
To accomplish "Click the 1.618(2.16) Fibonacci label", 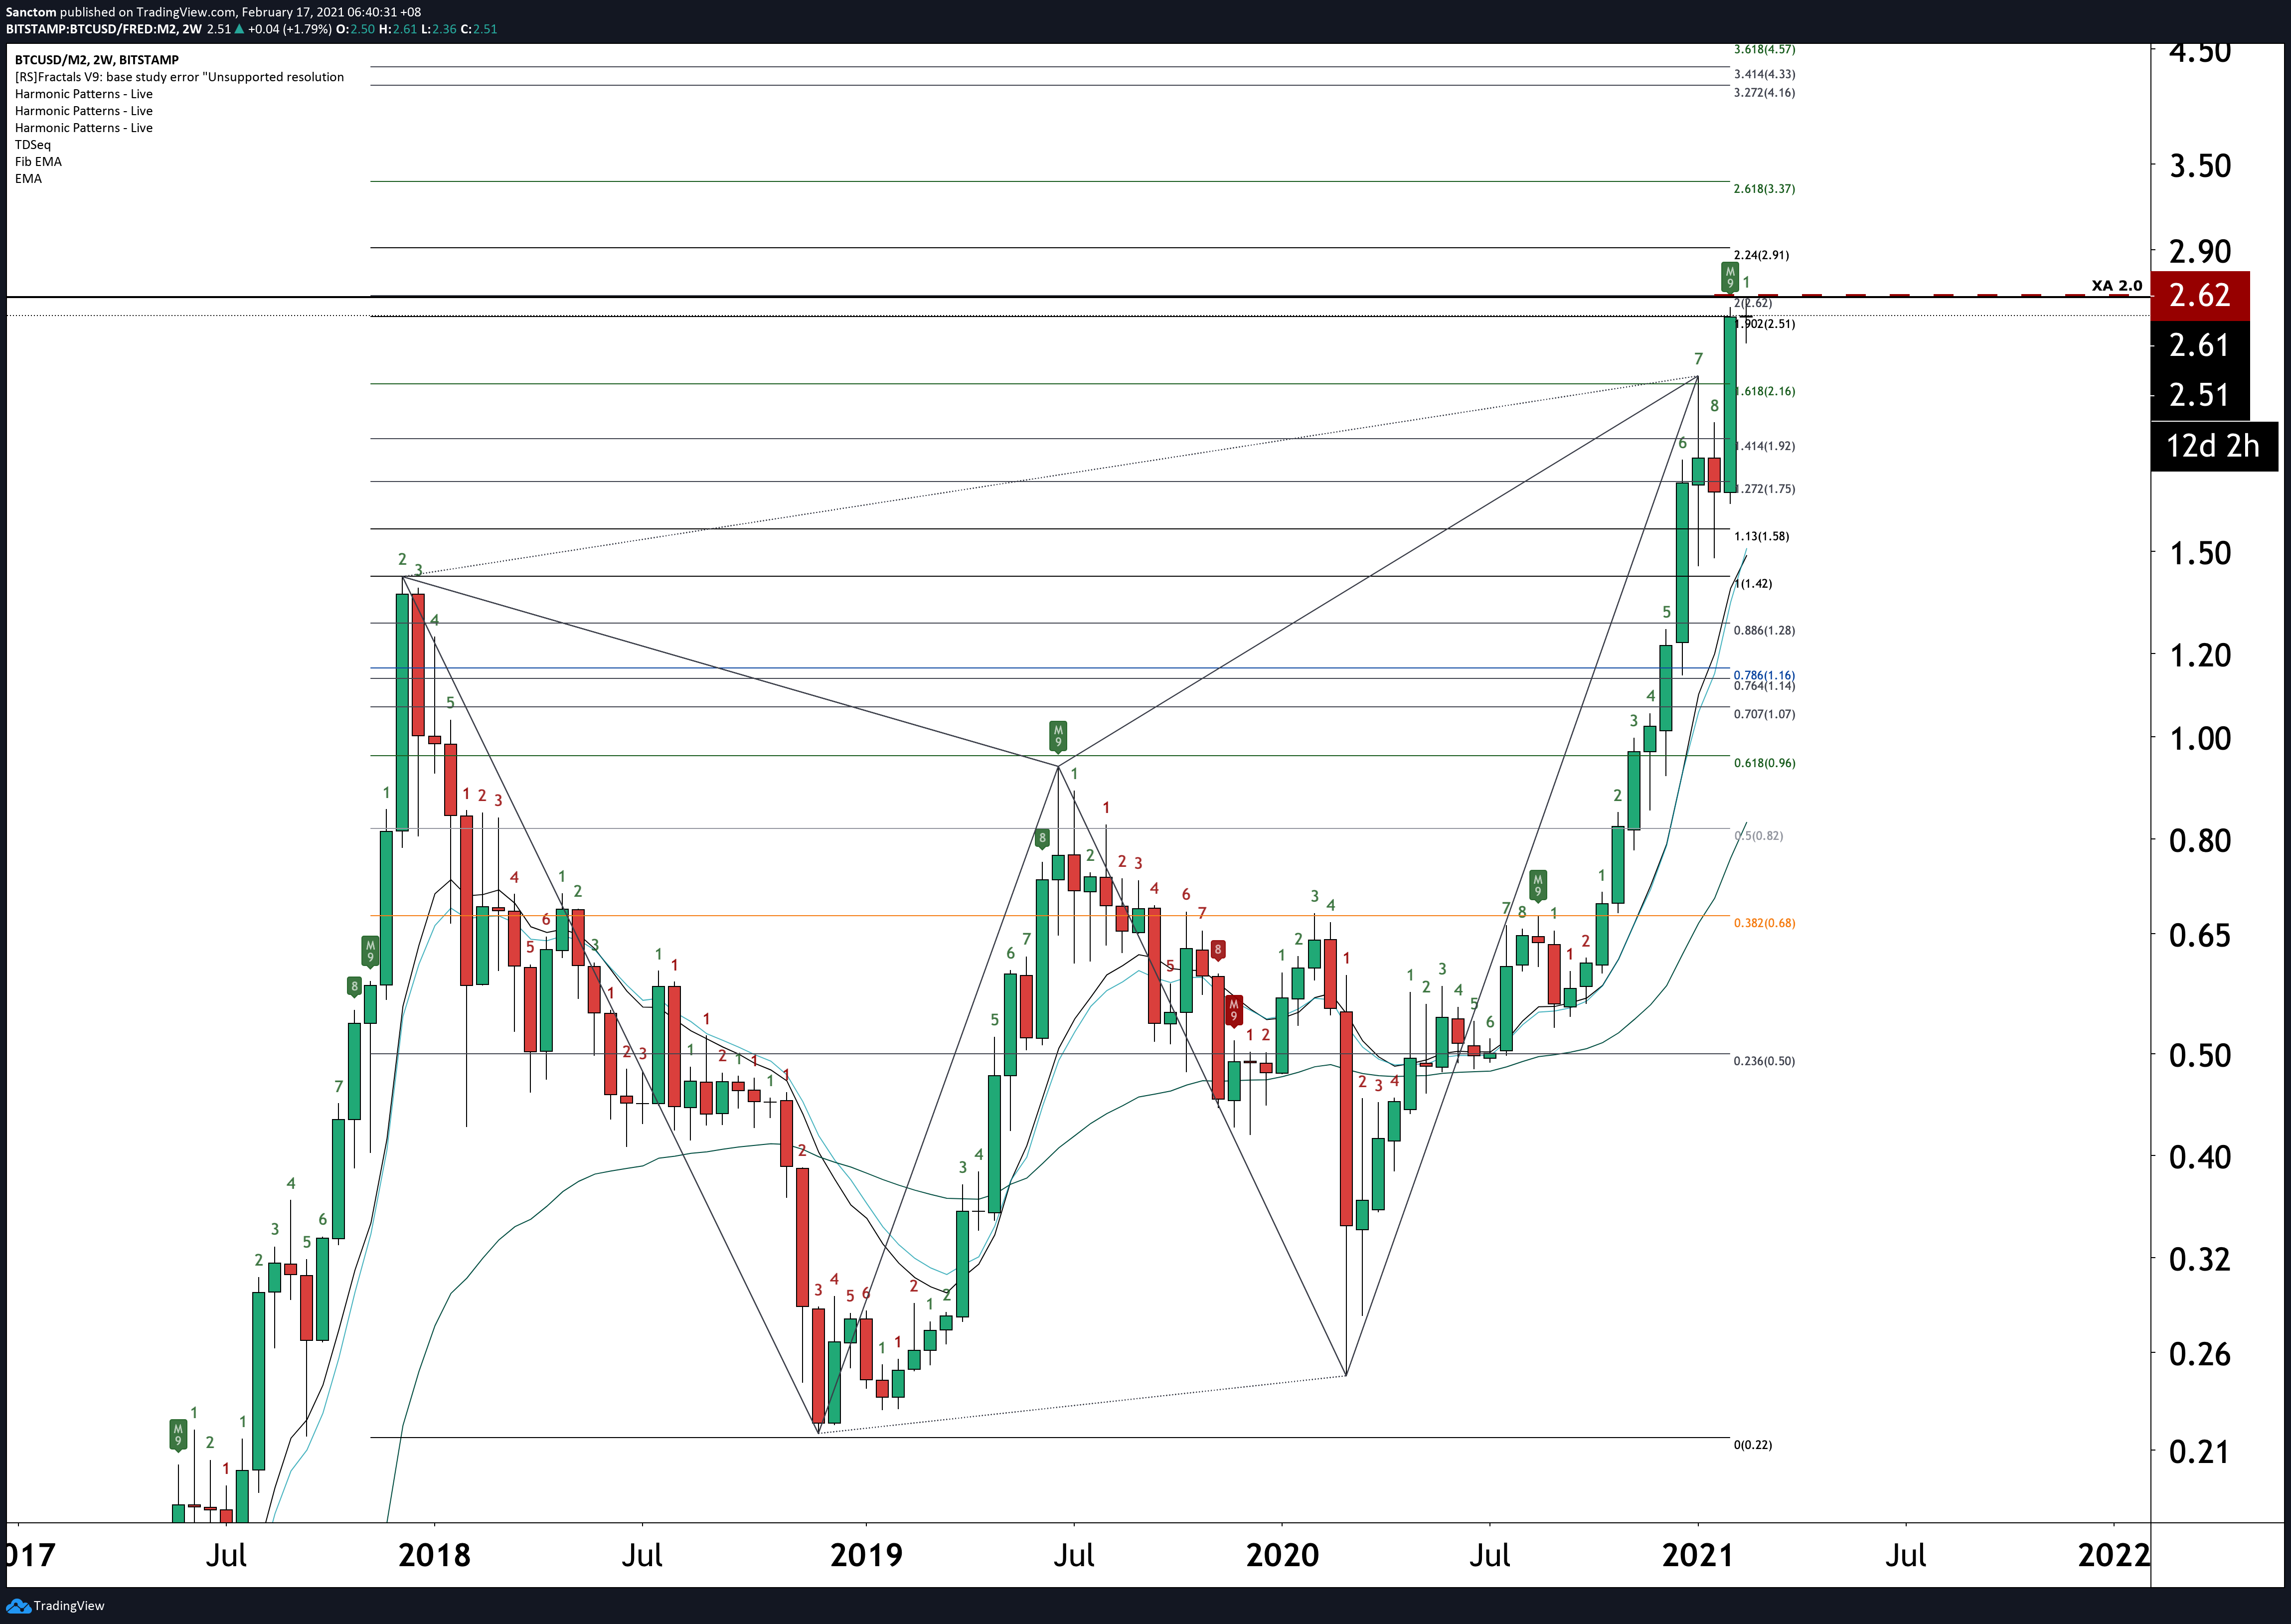I will (x=1764, y=391).
